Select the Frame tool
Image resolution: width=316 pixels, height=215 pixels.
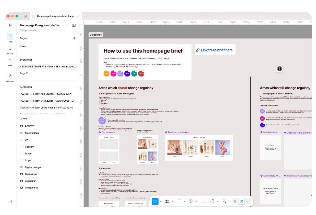[167, 201]
